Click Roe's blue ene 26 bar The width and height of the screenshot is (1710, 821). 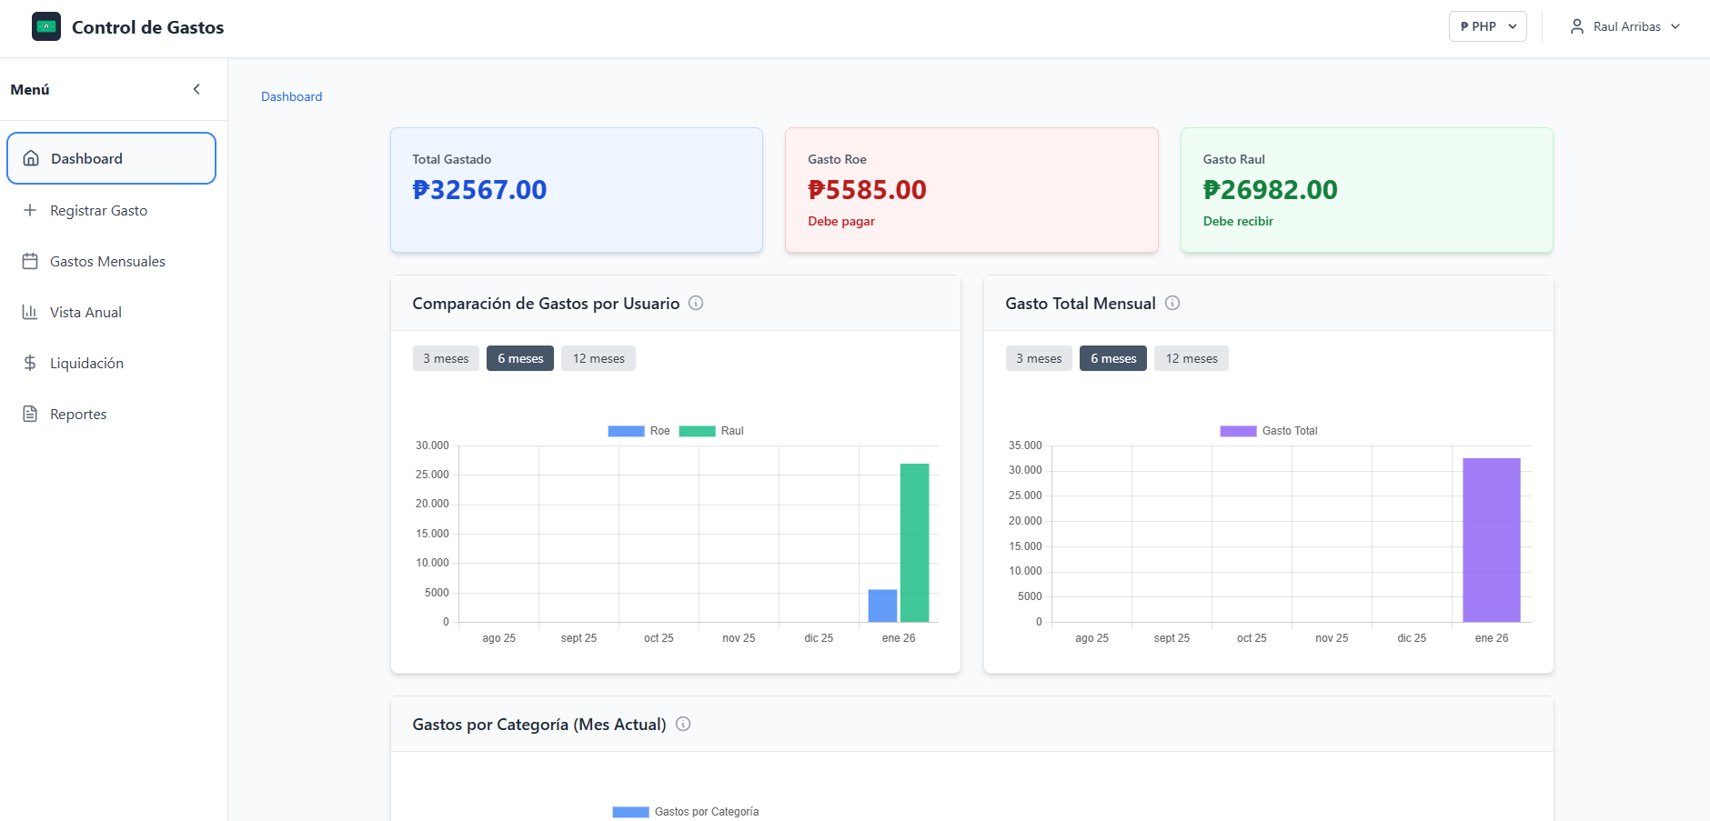[x=882, y=606]
